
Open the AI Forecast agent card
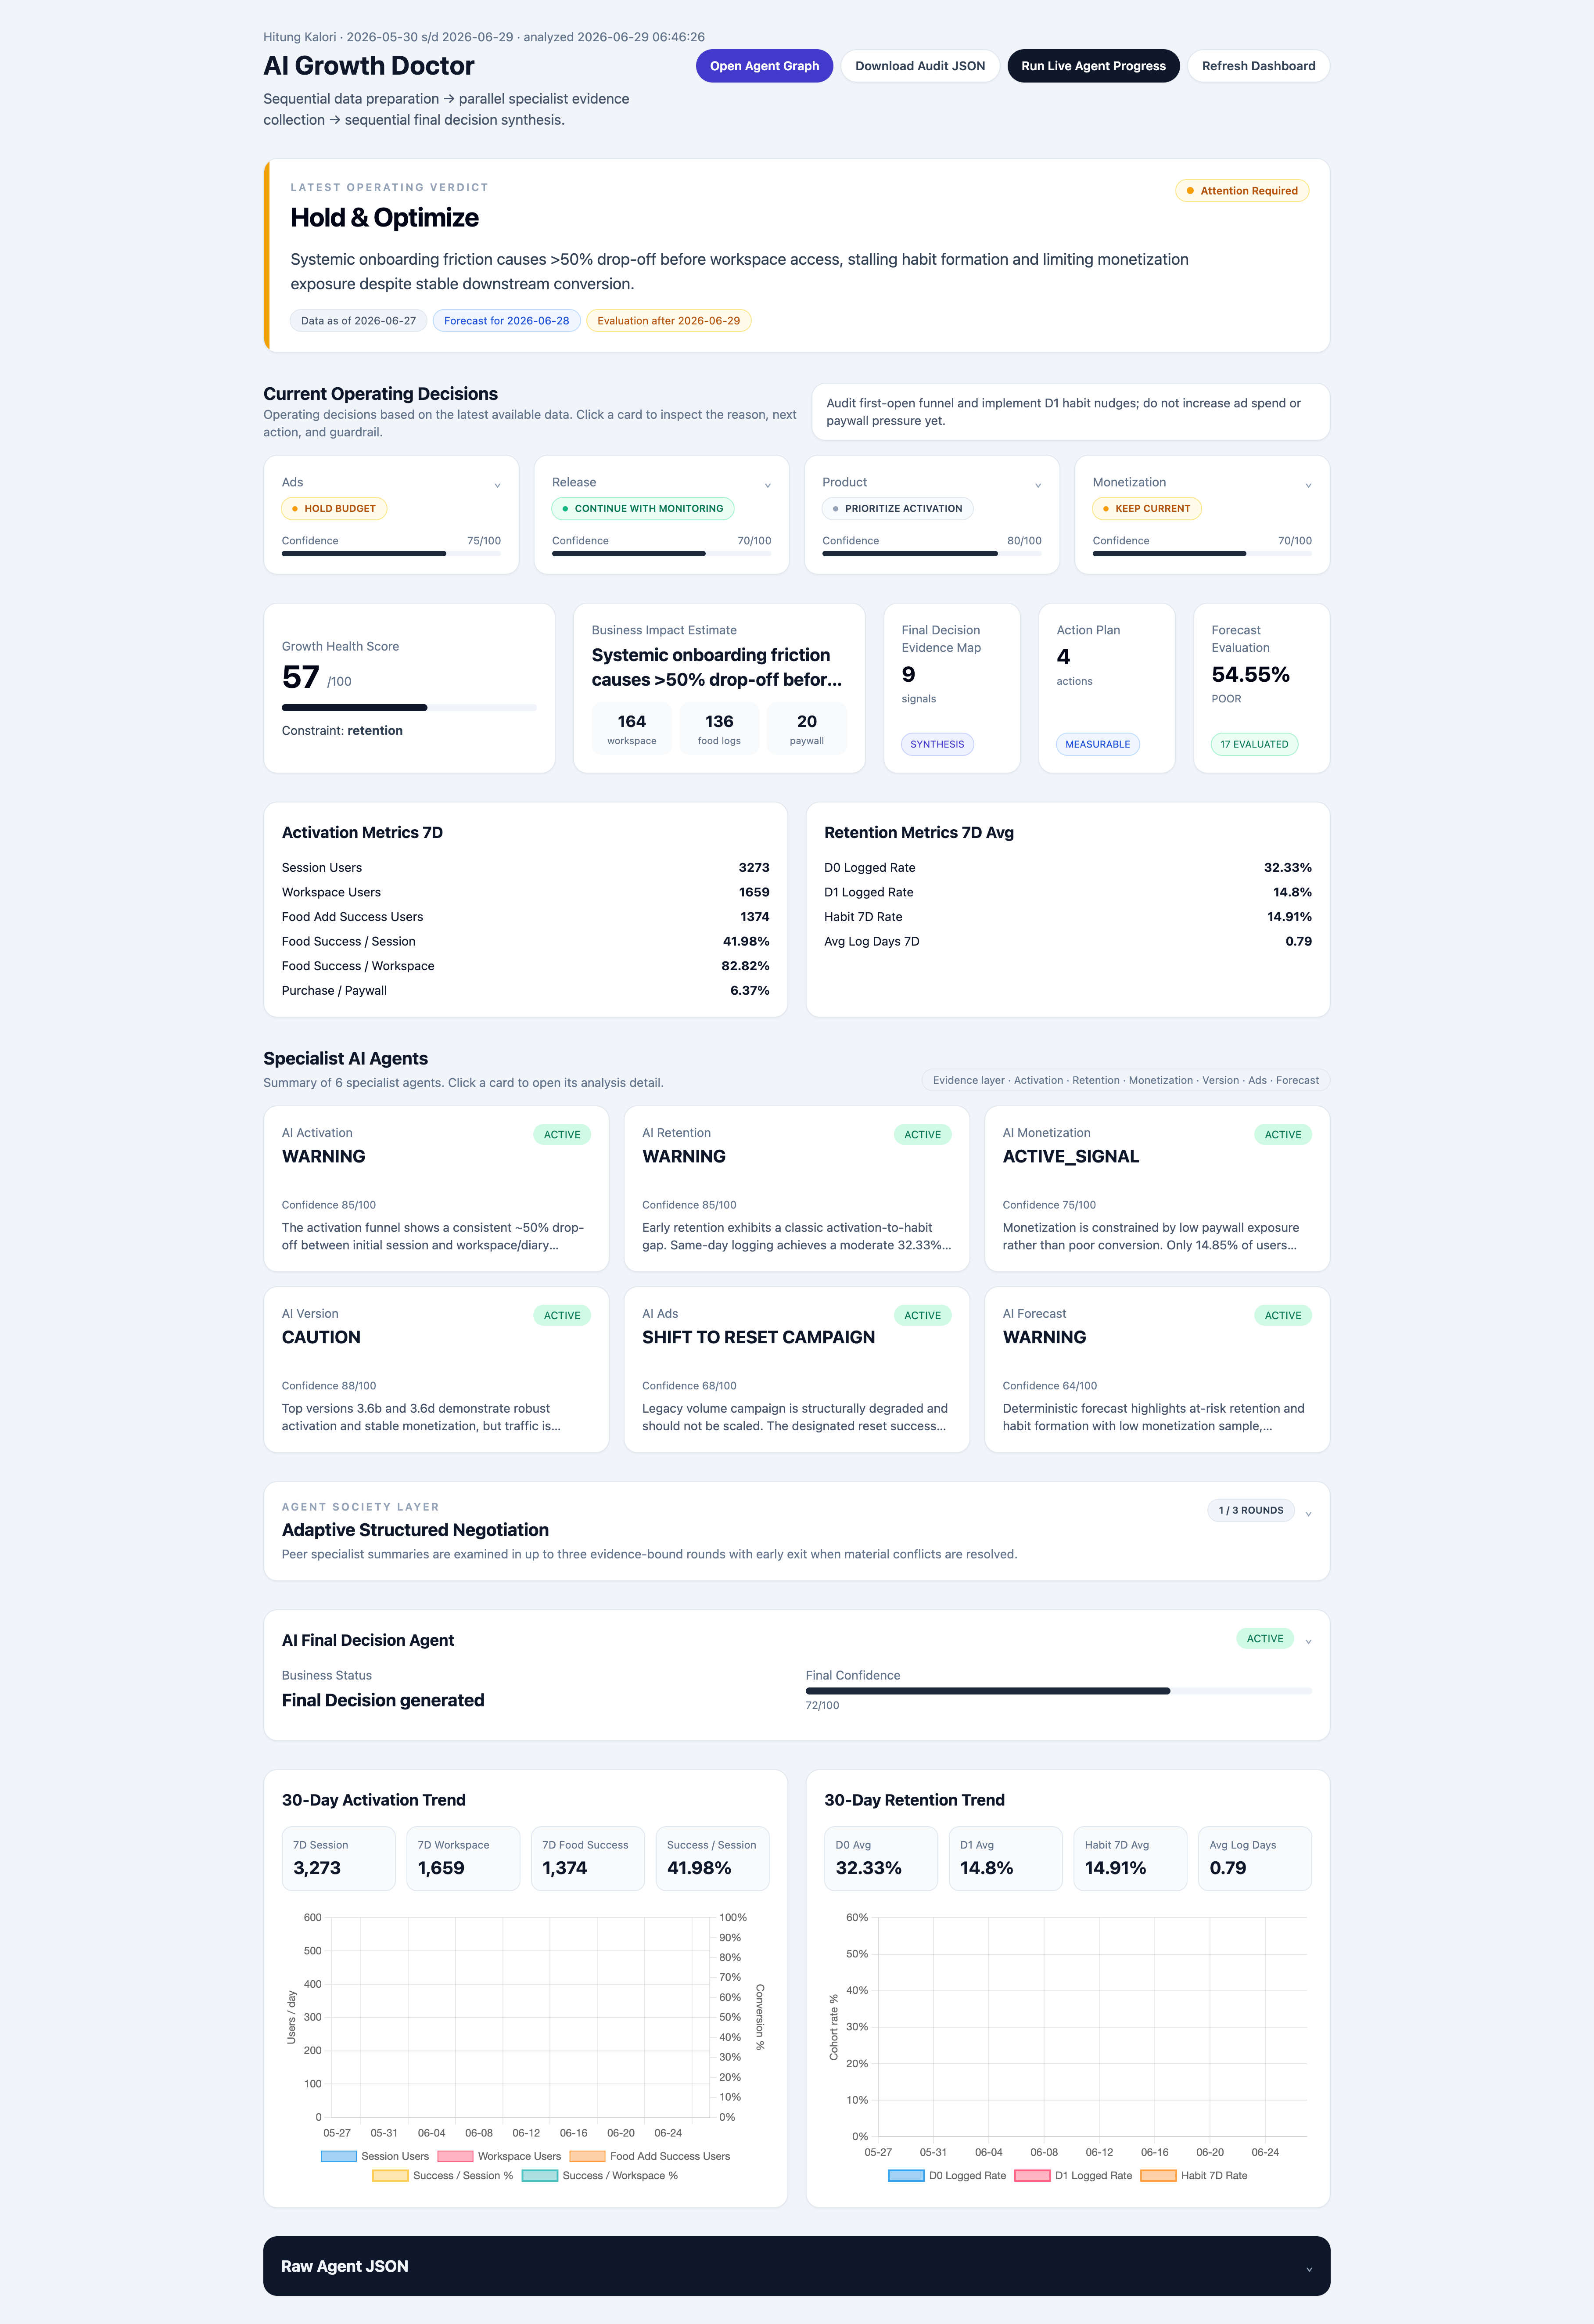pos(1157,1370)
